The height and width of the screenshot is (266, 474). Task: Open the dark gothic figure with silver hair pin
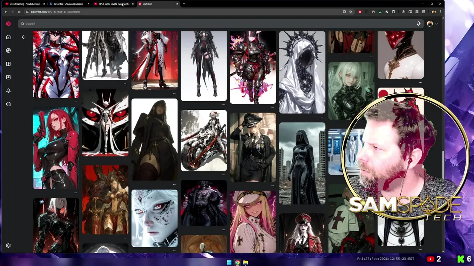coord(204,203)
